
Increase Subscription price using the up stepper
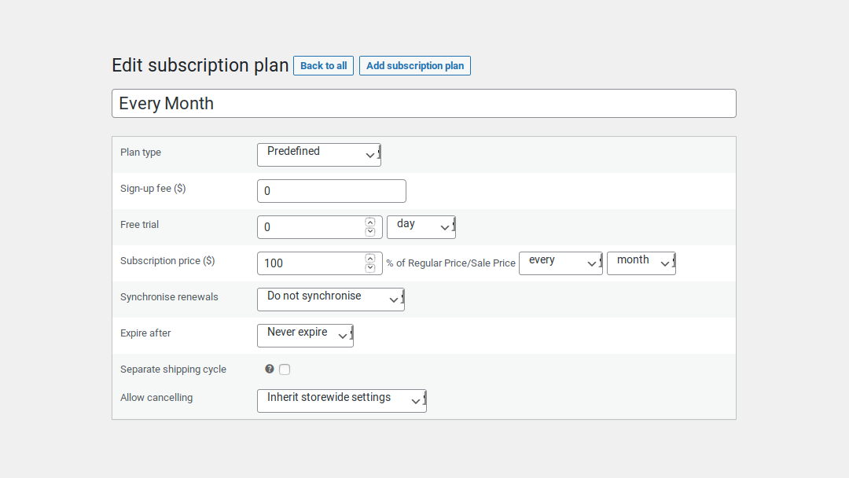369,259
